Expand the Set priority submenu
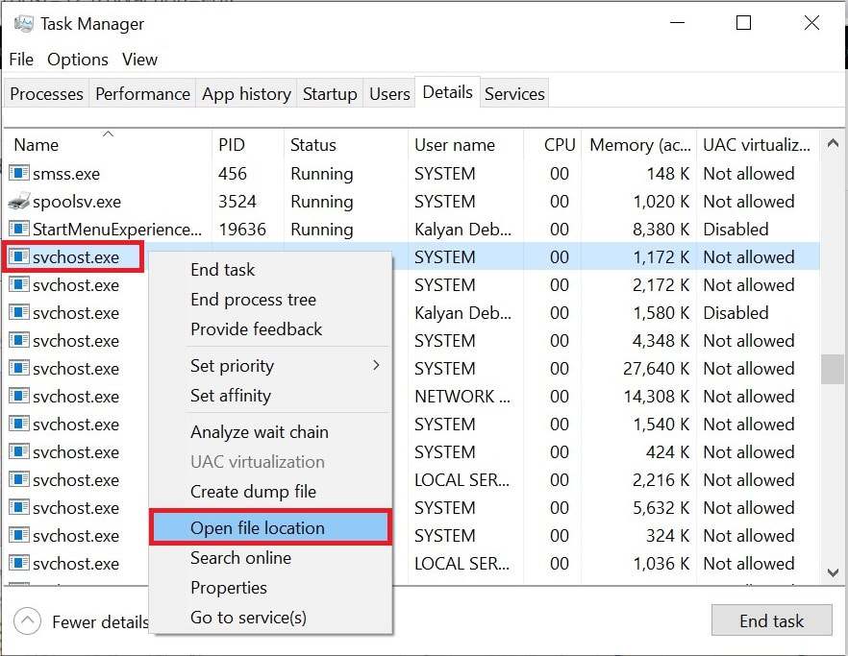The height and width of the screenshot is (656, 848). pyautogui.click(x=270, y=366)
